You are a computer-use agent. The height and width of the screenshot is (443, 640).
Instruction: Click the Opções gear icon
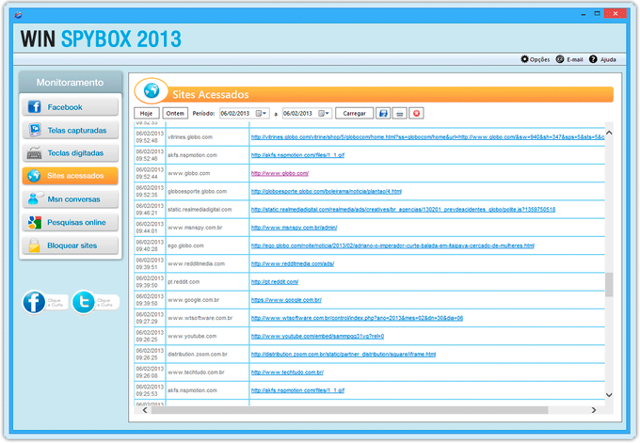(x=524, y=59)
